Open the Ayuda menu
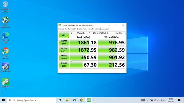184x103 pixels. tap(91, 29)
